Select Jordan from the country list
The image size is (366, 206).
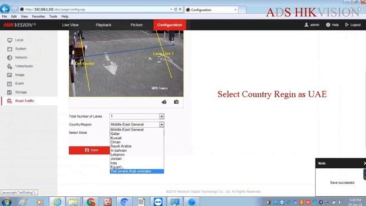137,159
